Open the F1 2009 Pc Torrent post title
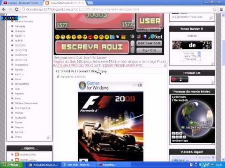Viewport: 225px width, 168px height. pos(81,71)
